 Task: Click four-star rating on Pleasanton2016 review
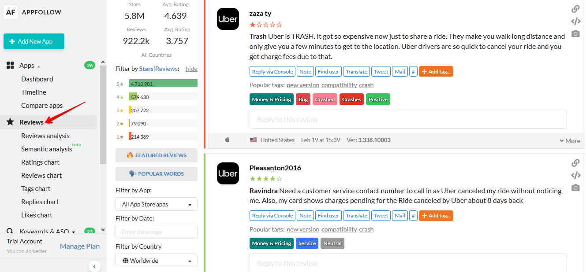click(266, 179)
